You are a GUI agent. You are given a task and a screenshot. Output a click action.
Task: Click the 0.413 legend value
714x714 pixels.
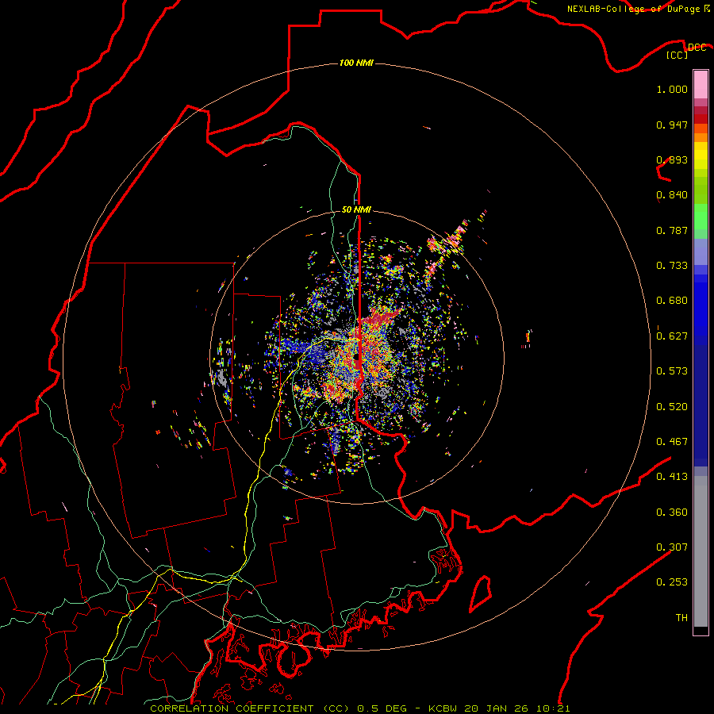point(672,477)
